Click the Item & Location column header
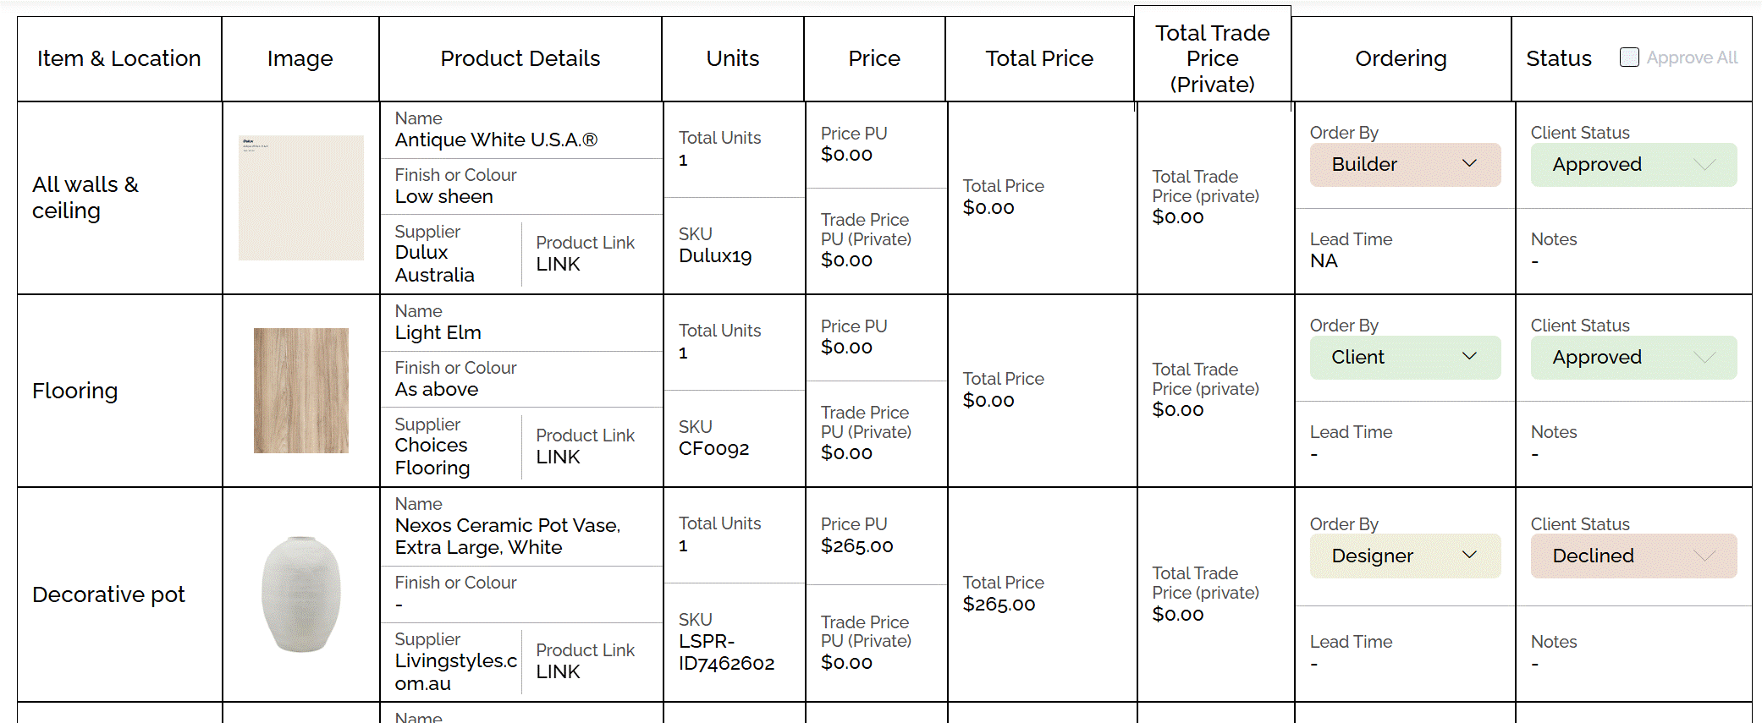The width and height of the screenshot is (1762, 723). [x=119, y=58]
